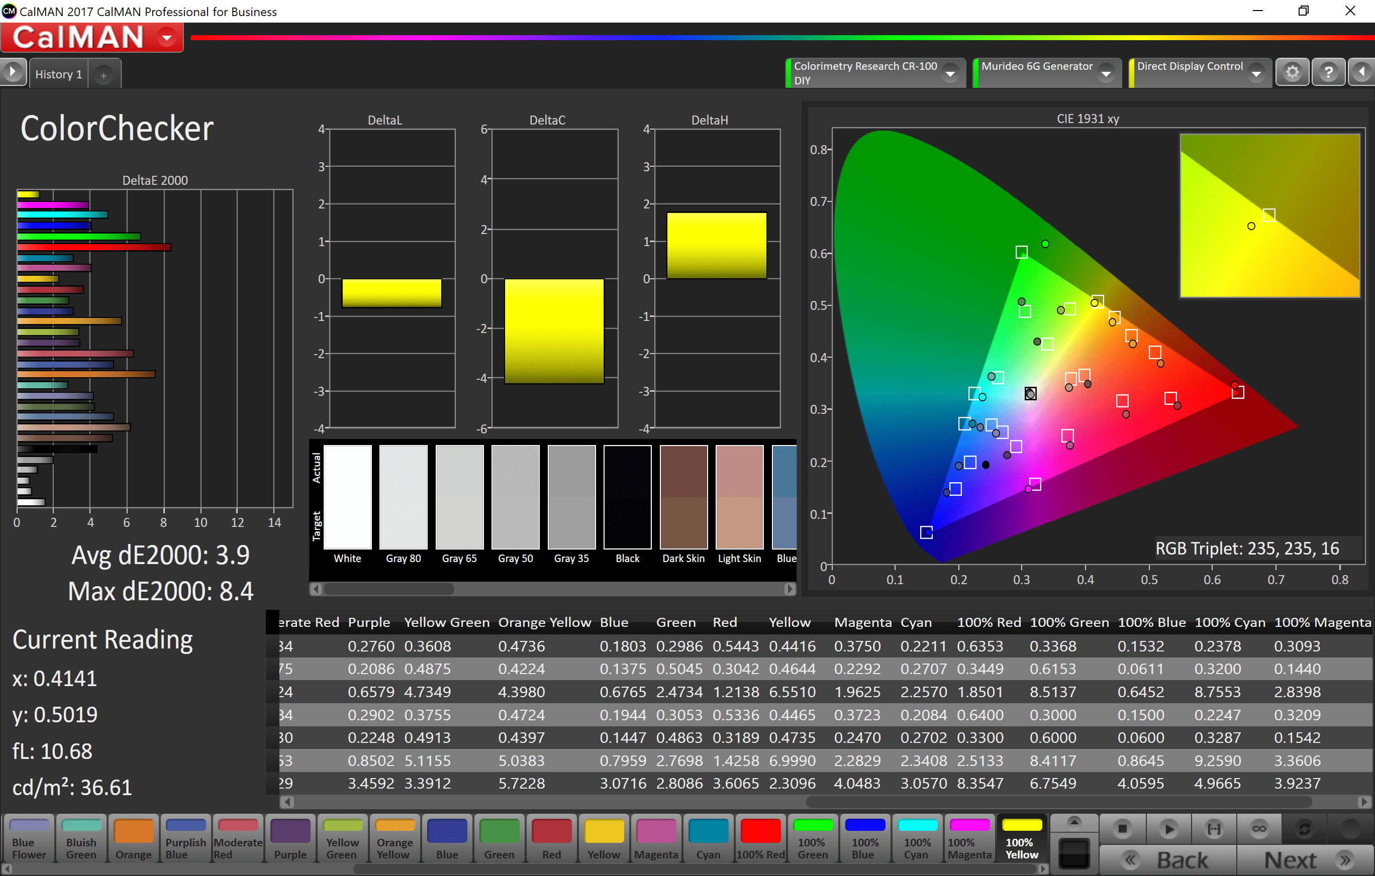1375x876 pixels.
Task: Click the 100% Green column header
Action: [x=1069, y=622]
